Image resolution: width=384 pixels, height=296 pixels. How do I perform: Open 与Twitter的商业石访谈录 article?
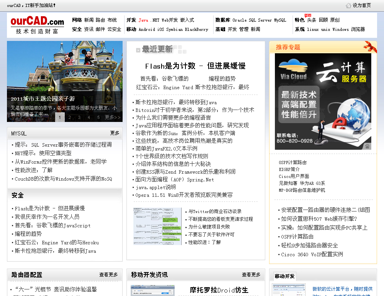click(215, 211)
